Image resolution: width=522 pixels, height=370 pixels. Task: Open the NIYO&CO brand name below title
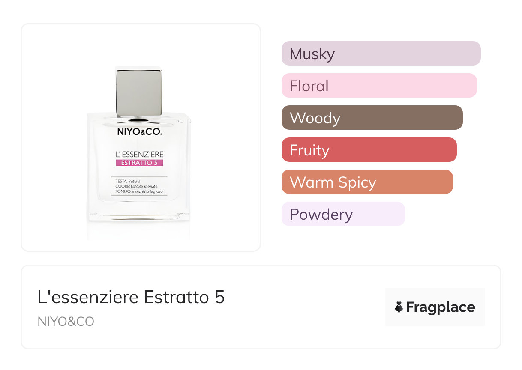pyautogui.click(x=66, y=322)
